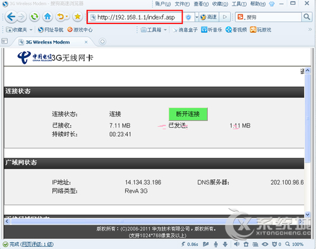Click the ad-block shield counter showing 0
The width and height of the screenshot is (316, 249).
tap(277, 244)
